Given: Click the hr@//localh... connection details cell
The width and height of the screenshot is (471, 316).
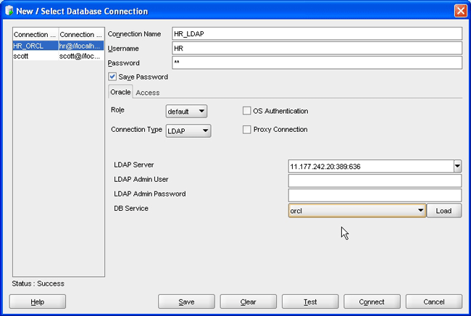Looking at the screenshot, I should (81, 46).
